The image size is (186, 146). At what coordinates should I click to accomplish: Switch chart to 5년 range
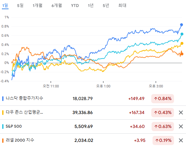[106, 5]
